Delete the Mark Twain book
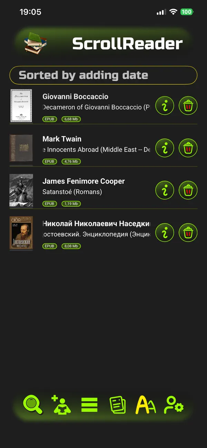Image resolution: width=207 pixels, height=448 pixels. (188, 148)
